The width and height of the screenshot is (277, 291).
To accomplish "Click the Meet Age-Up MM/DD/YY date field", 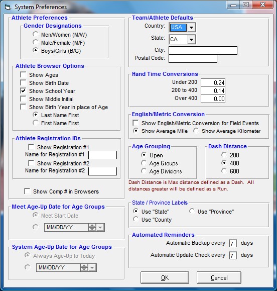I will [66, 228].
